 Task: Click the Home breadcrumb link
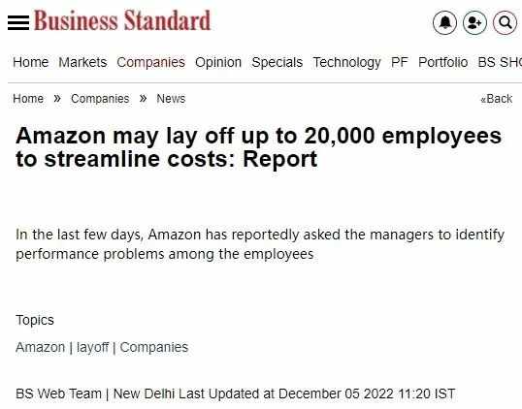(28, 99)
